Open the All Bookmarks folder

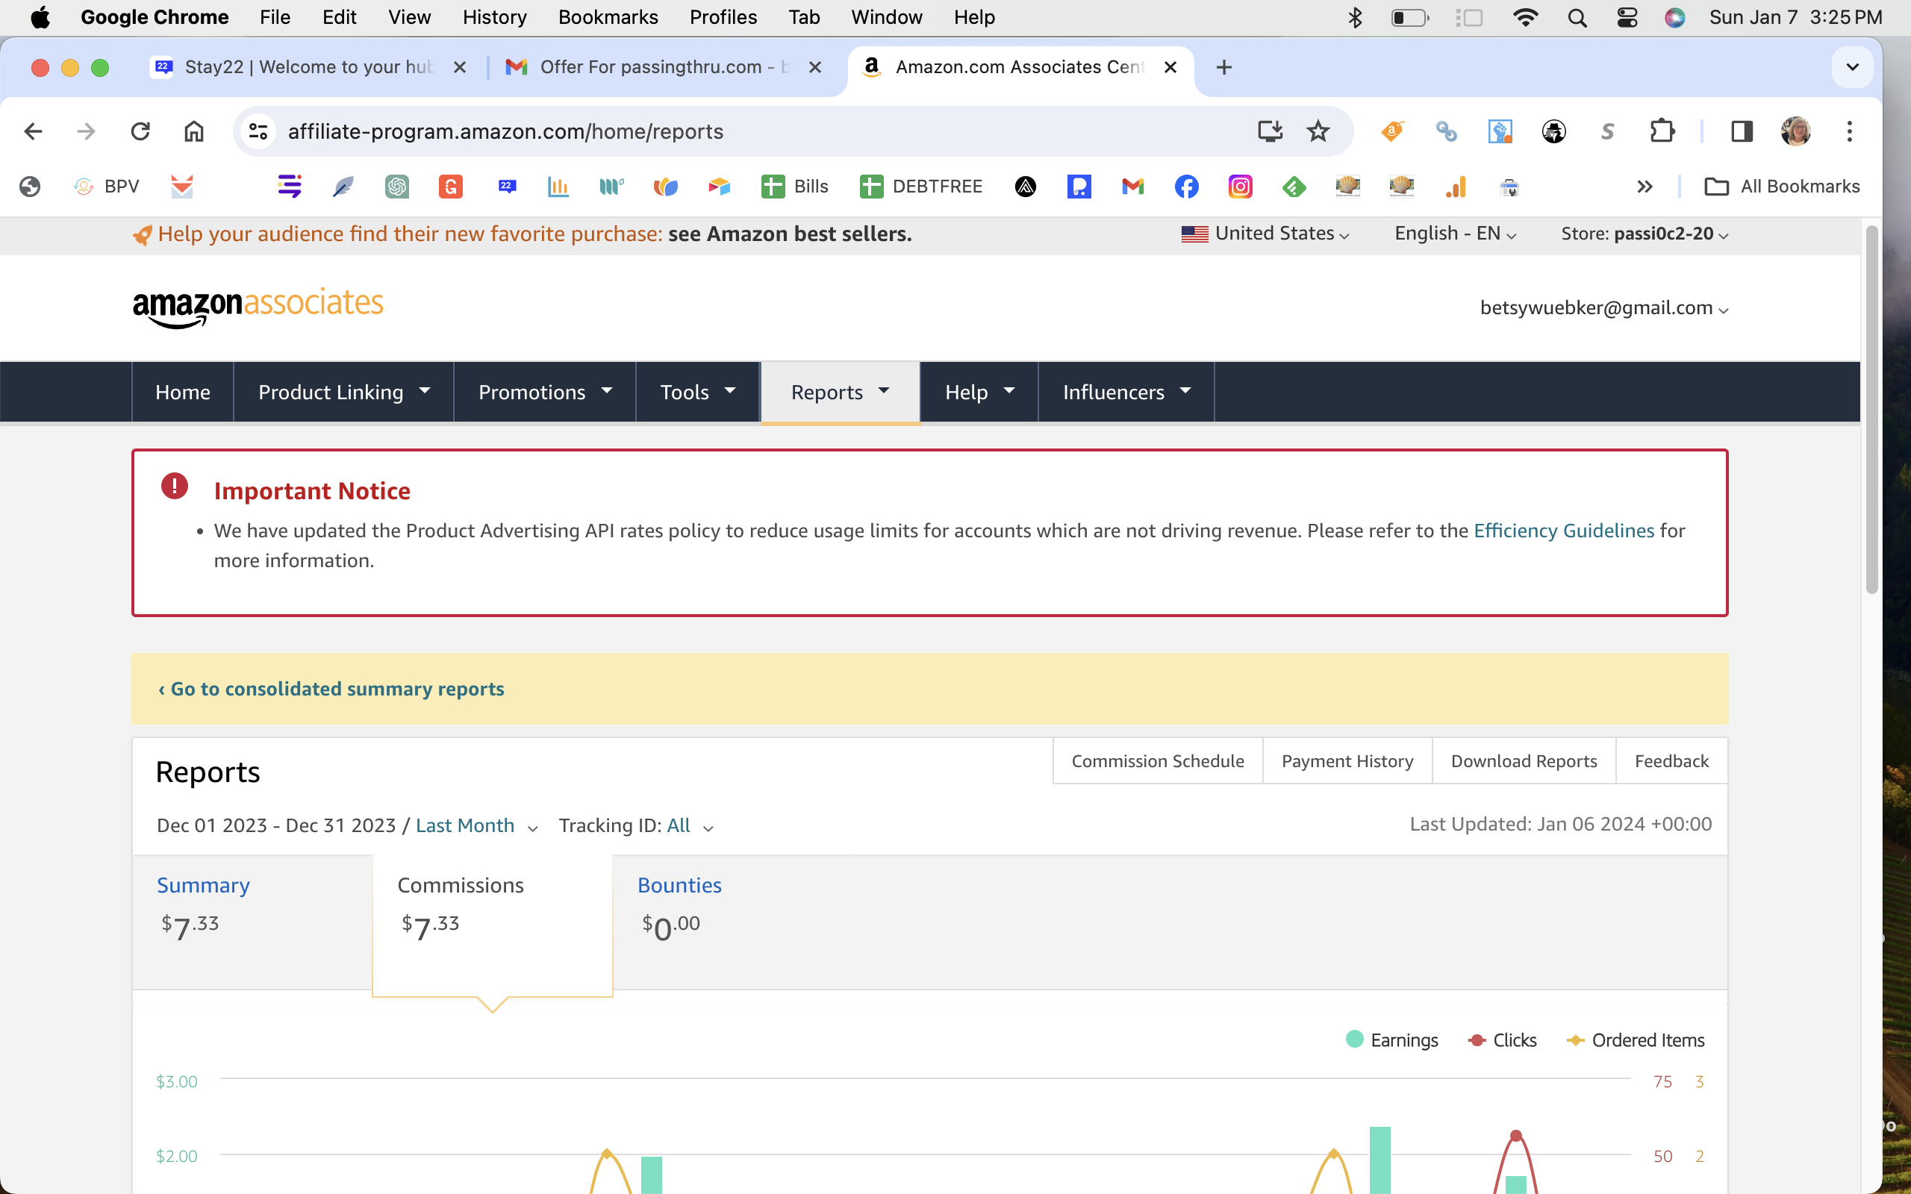(1783, 187)
